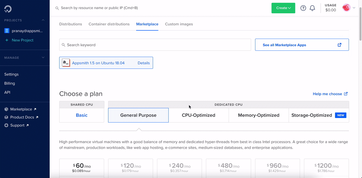This screenshot has height=178, width=362.
Task: Switch to the Distributions tab
Action: point(71,24)
